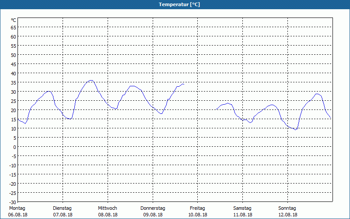Select the -25 value on the temperature axis

pos(13,193)
